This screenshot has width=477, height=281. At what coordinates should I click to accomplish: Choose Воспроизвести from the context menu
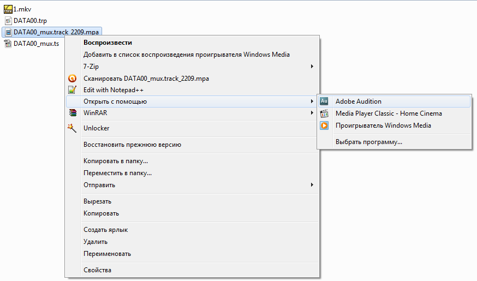pos(108,43)
